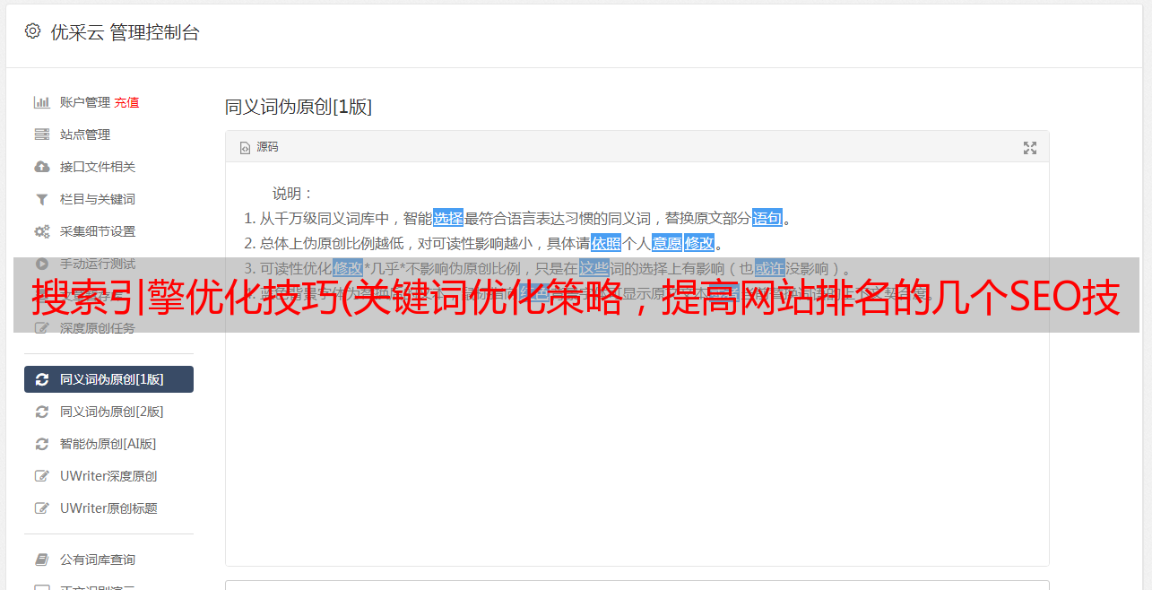Screen dimensions: 1152x590
Task: Click highlighted word 依照 in the text
Action: pos(606,243)
